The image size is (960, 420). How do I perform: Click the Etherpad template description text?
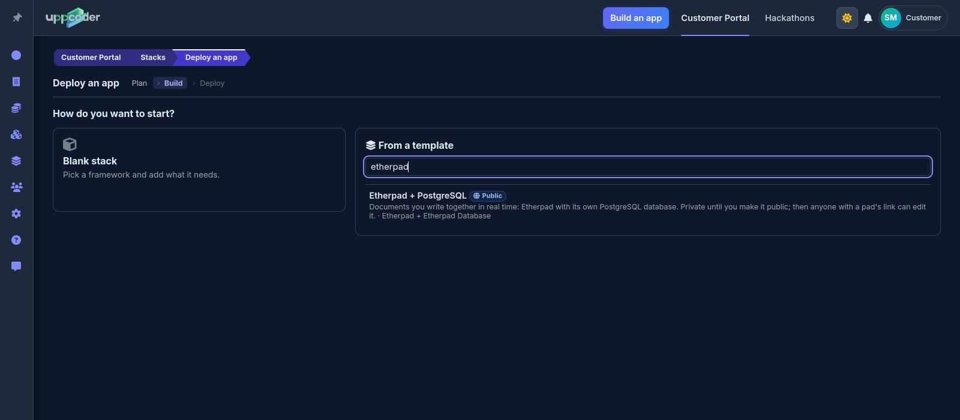[x=647, y=211]
